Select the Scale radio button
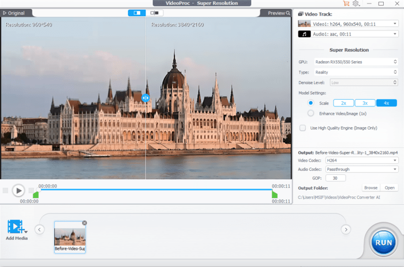Viewport: 404px width, 267px height. 311,103
